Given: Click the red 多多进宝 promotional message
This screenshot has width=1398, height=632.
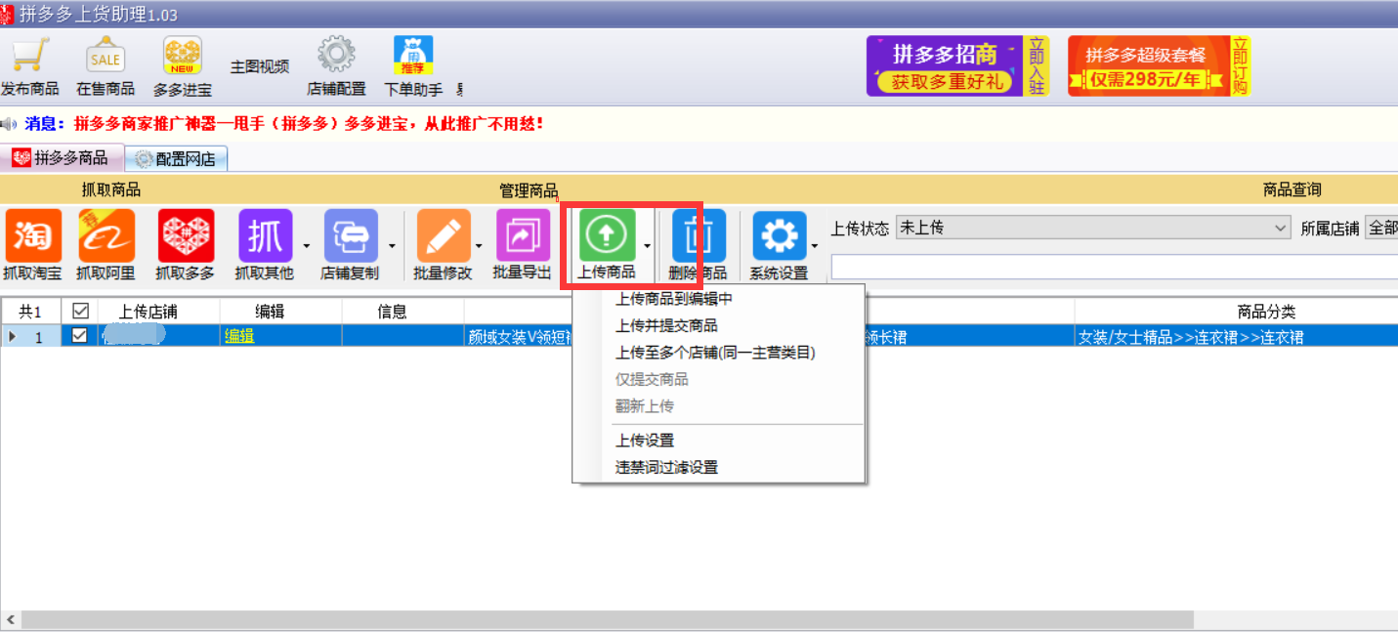Looking at the screenshot, I should point(309,124).
